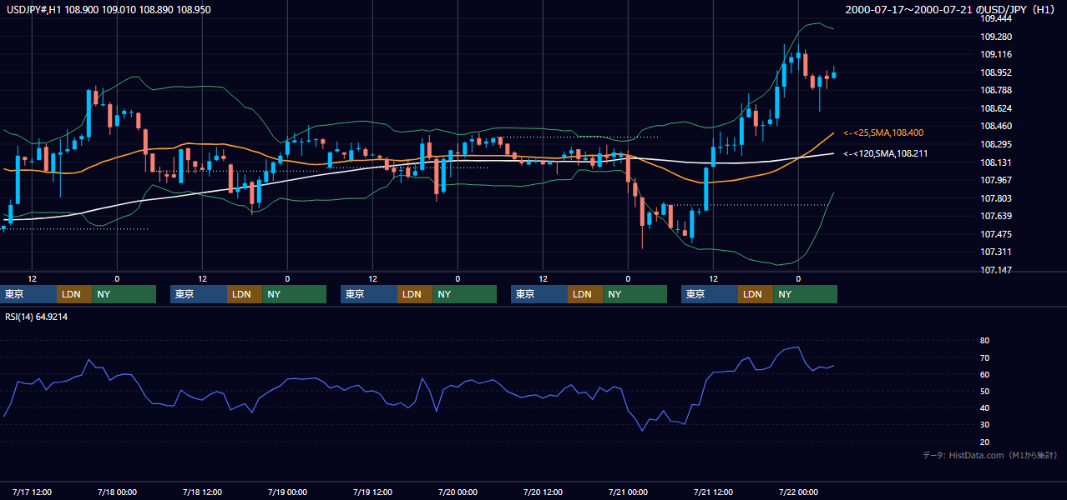Click the RSI scale value 80
The height and width of the screenshot is (500, 1067).
coord(985,341)
